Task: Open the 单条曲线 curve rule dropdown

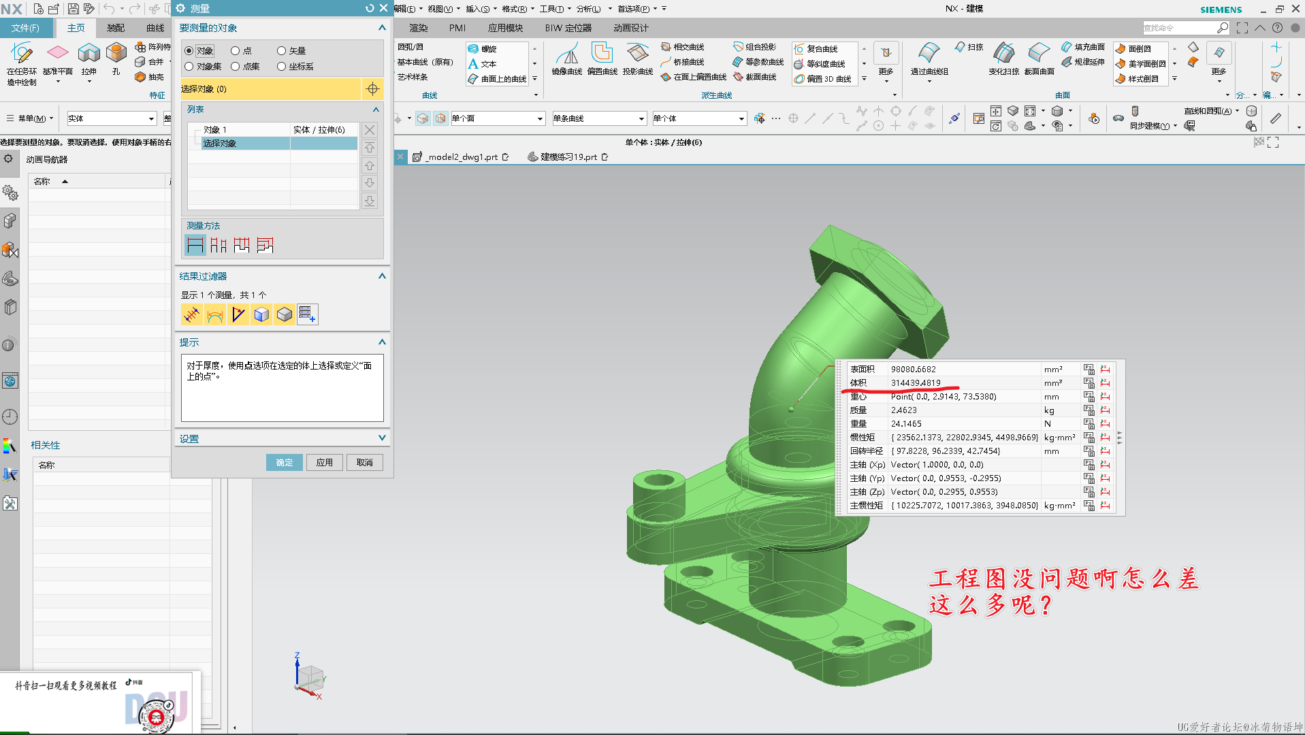Action: (599, 118)
